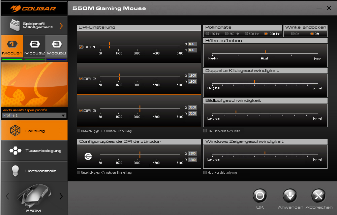This screenshot has width=337, height=215.
Task: Click the DPI 1 X value field
Action: click(x=192, y=44)
